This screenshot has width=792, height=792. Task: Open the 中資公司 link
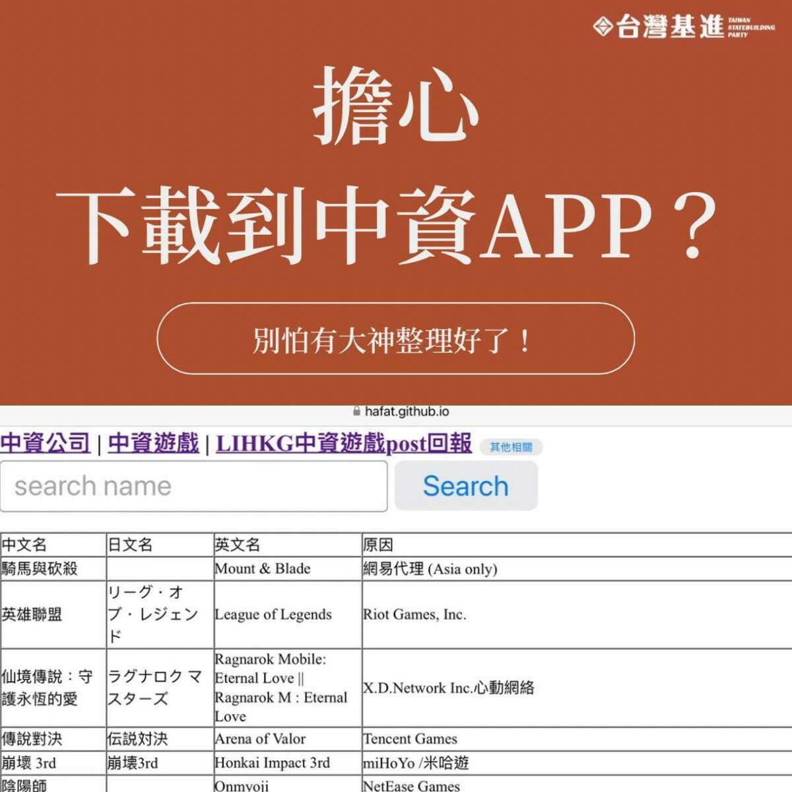[45, 443]
